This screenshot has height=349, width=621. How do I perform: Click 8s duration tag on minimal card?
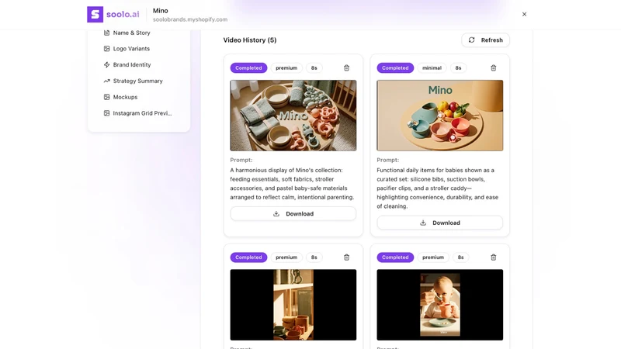pos(458,68)
